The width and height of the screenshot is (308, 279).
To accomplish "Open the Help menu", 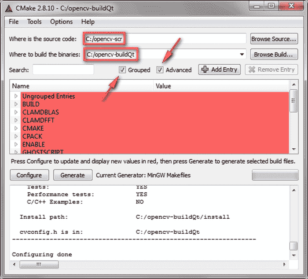I will (88, 22).
